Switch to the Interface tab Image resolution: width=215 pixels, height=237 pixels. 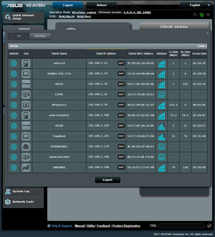click(x=40, y=36)
